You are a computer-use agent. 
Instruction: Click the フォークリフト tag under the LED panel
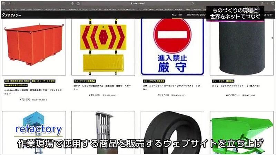tap(85, 81)
